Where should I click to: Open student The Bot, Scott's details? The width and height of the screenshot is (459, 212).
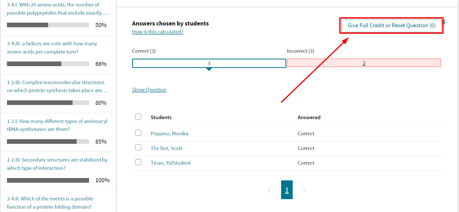[167, 148]
